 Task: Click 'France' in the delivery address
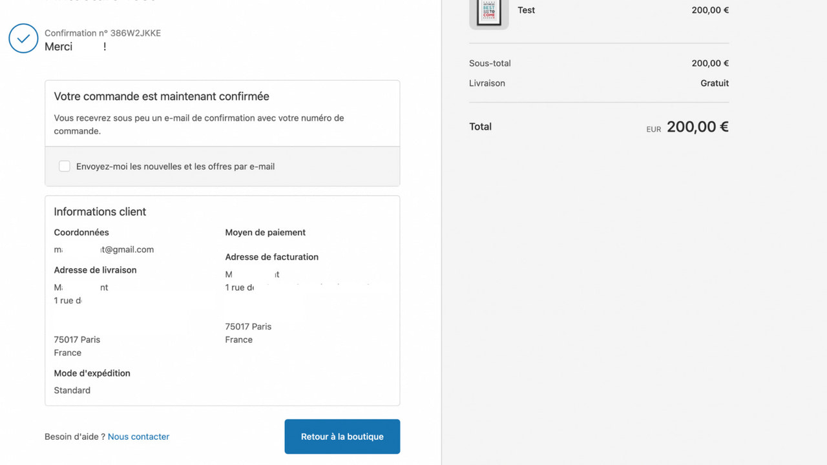[68, 353]
